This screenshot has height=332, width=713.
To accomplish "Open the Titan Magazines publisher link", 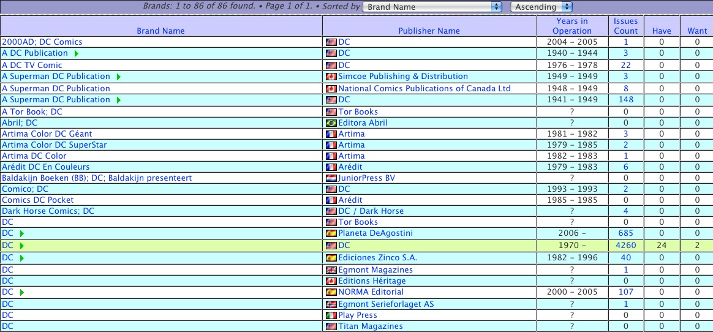I will pyautogui.click(x=371, y=326).
